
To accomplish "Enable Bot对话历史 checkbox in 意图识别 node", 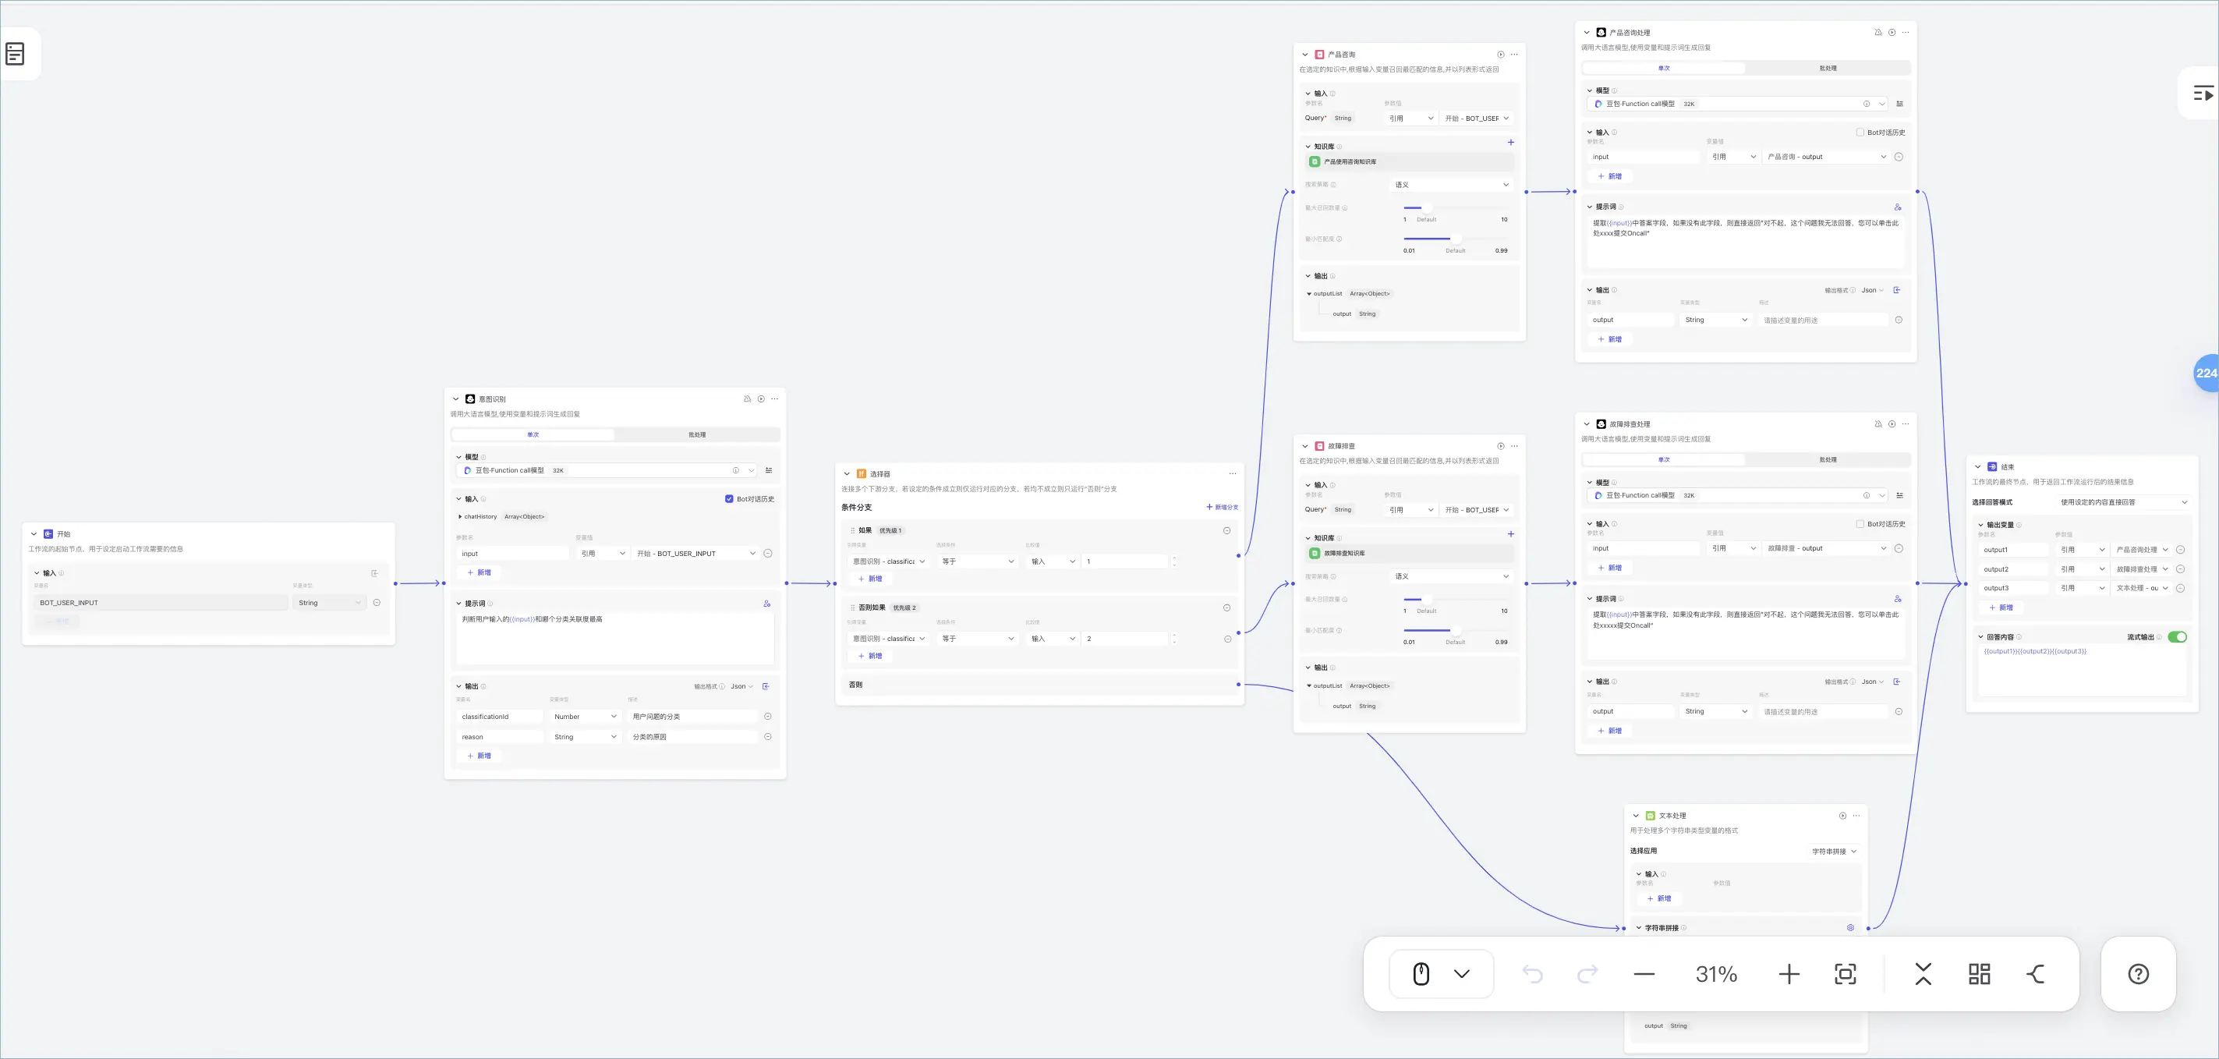I will [729, 499].
